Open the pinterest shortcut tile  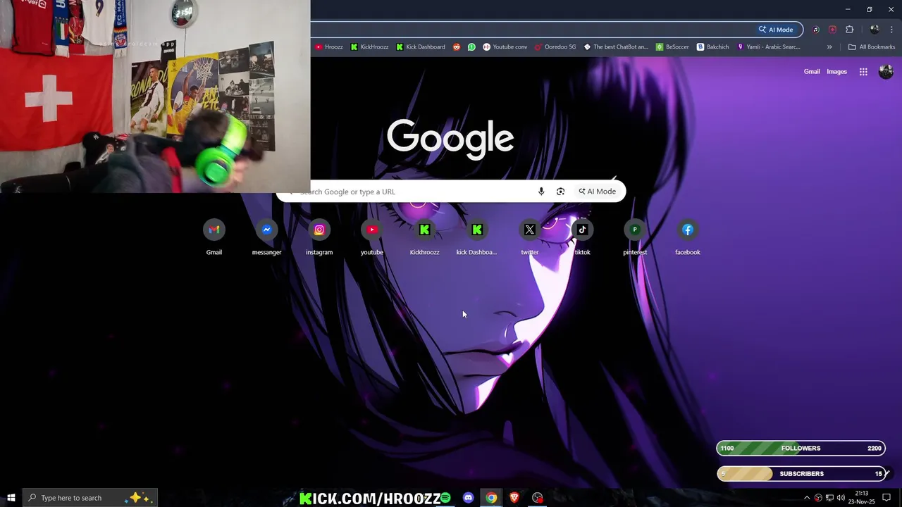[635, 237]
